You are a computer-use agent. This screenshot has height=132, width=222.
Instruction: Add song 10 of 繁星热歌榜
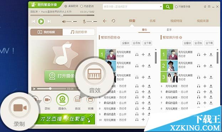point(143,120)
